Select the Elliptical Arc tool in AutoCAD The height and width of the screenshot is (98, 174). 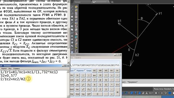click(72, 39)
